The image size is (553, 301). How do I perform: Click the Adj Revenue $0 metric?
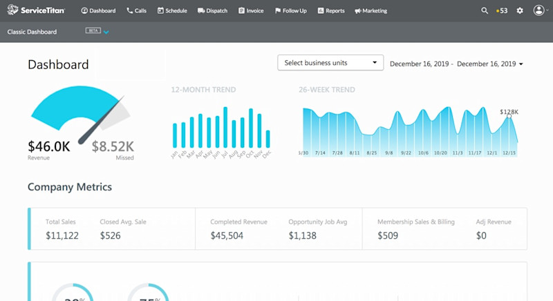[x=494, y=229]
